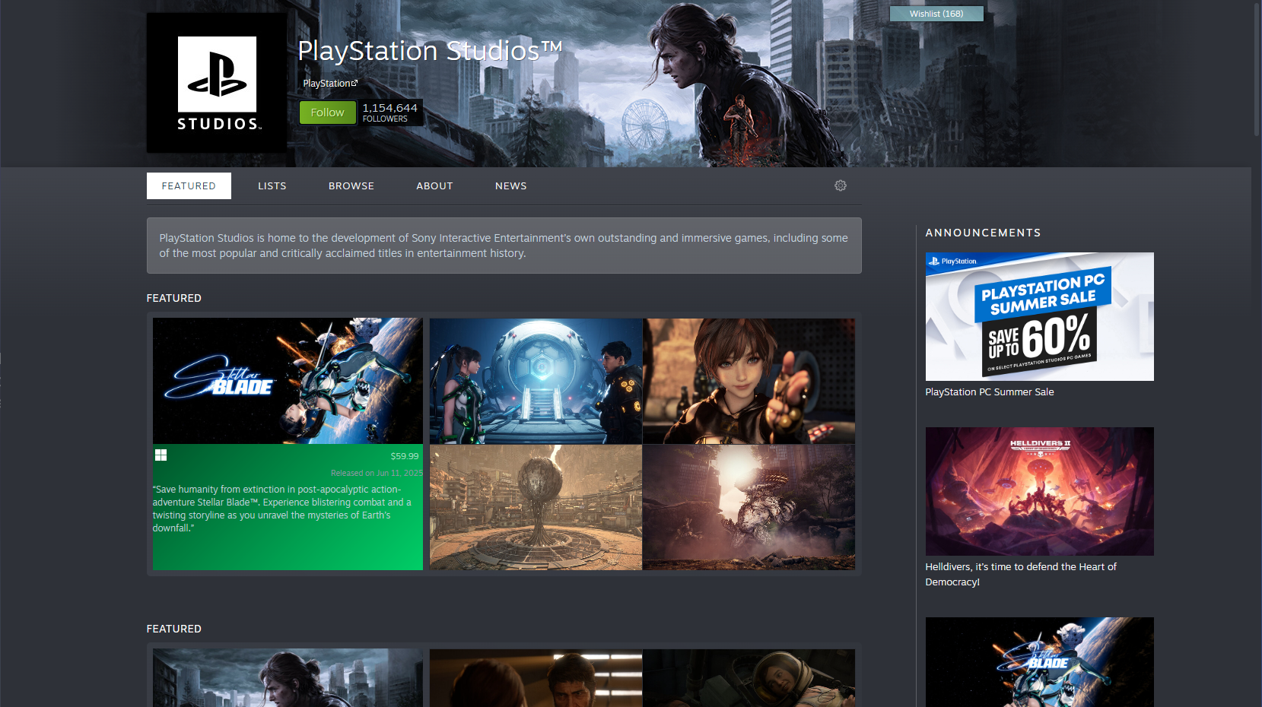Follow PlayStation Studios
Image resolution: width=1262 pixels, height=707 pixels.
point(327,113)
